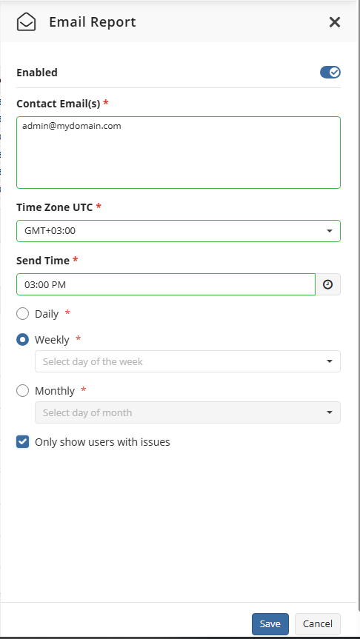Close the Email Report panel with X
360x639 pixels.
334,22
